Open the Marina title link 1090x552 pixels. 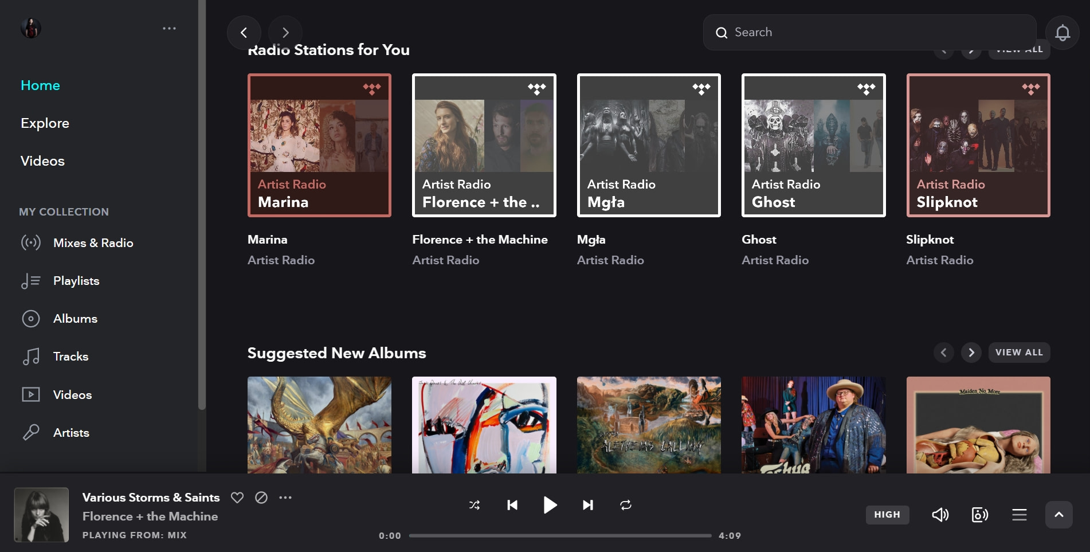coord(268,240)
